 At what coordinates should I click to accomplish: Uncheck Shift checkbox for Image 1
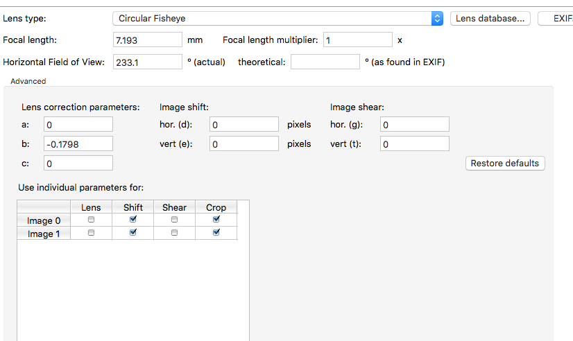(x=133, y=233)
